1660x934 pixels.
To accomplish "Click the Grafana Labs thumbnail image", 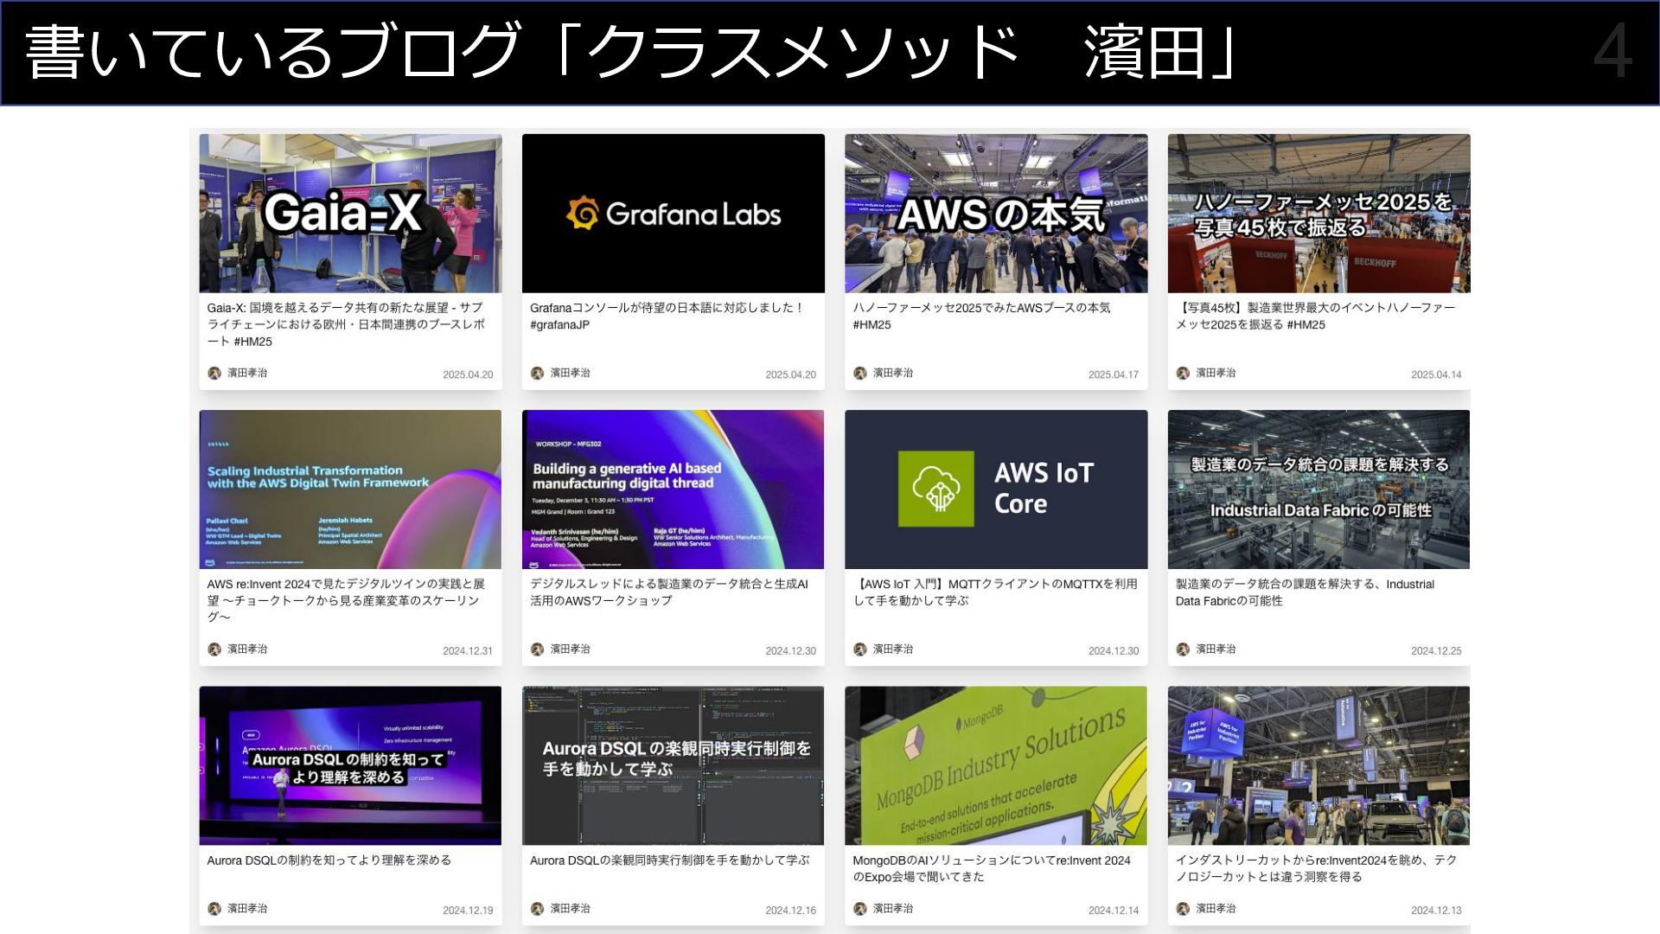I will 673,213.
